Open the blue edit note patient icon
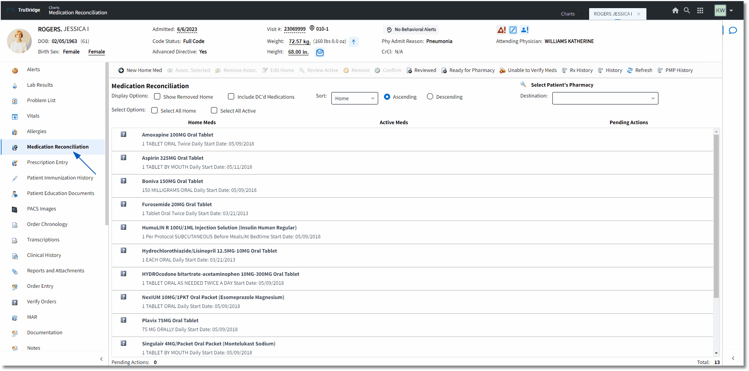749x371 pixels. click(x=513, y=30)
